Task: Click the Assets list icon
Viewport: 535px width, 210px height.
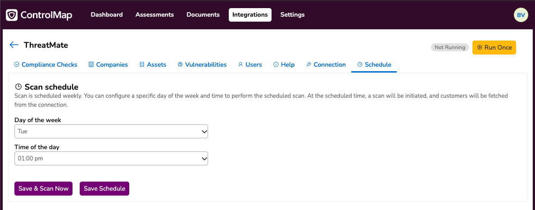Action: tap(142, 64)
